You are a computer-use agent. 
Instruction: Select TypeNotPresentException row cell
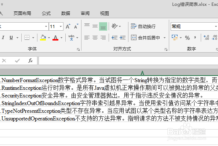[x=109, y=111]
